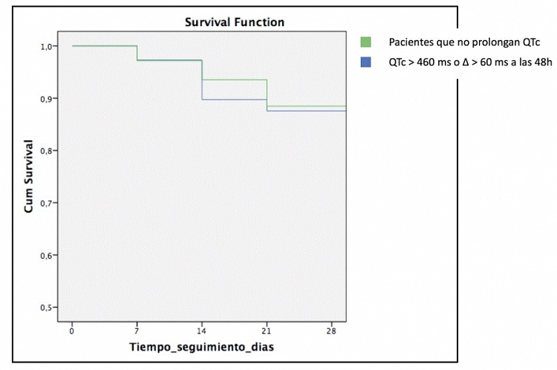Click the green legend color swatch
Viewport: 557px width, 370px height.
click(365, 42)
